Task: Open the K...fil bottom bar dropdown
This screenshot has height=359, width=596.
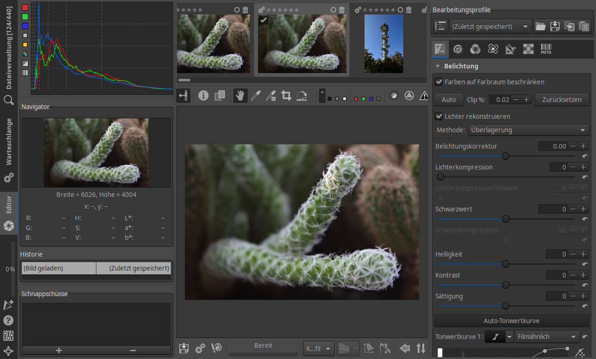Action: (x=318, y=348)
